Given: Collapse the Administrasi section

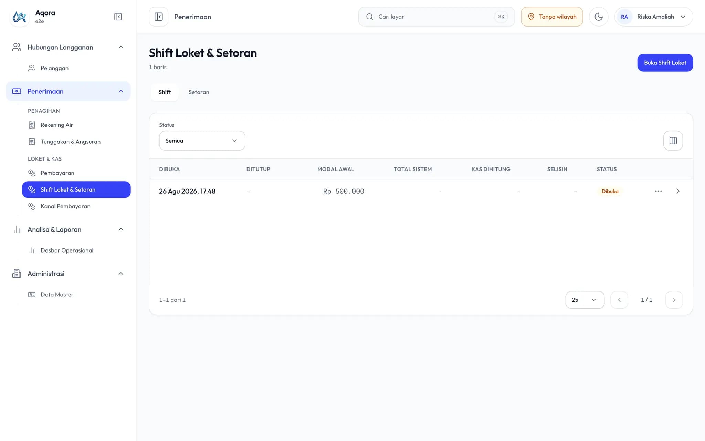Looking at the screenshot, I should pyautogui.click(x=68, y=274).
